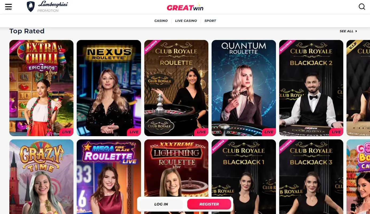Open the Casino tab
Viewport: 370px width, 214px height.
[161, 21]
